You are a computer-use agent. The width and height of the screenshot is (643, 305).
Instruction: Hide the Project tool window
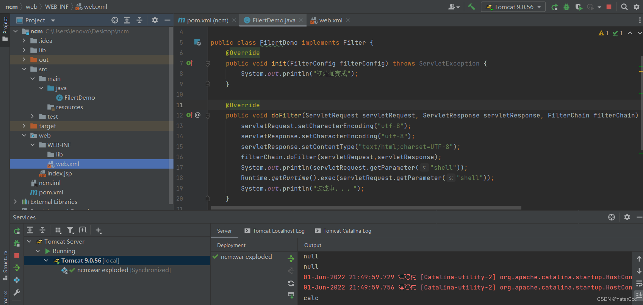pyautogui.click(x=167, y=20)
